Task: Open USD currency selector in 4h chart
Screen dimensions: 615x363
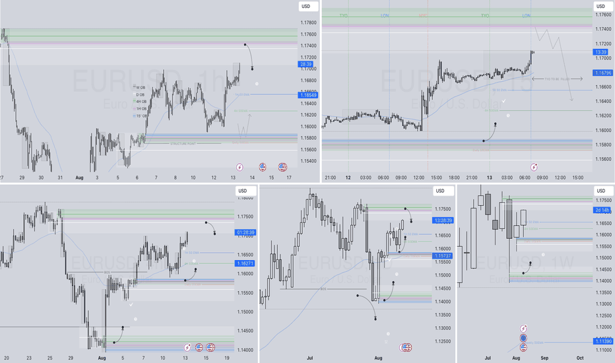Action: 245,191
